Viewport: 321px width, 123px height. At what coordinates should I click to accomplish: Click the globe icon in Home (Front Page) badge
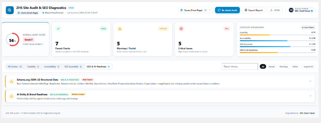(x=19, y=13)
